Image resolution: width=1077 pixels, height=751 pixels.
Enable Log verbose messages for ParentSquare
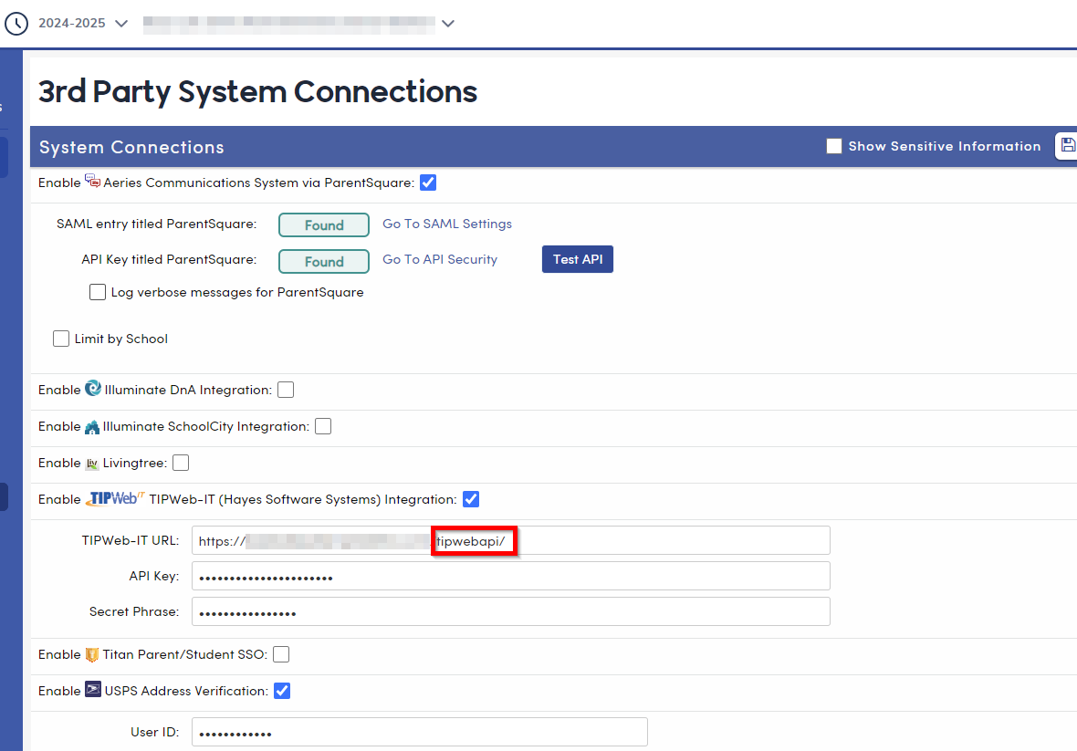click(98, 292)
